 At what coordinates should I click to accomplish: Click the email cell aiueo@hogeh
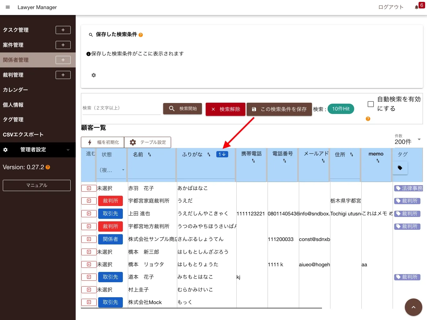pyautogui.click(x=314, y=264)
